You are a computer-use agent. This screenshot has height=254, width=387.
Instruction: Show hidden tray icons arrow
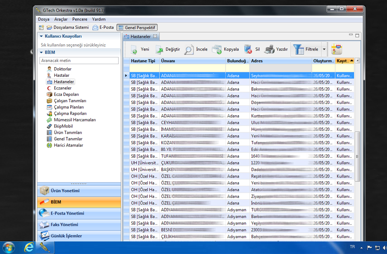tap(361, 248)
